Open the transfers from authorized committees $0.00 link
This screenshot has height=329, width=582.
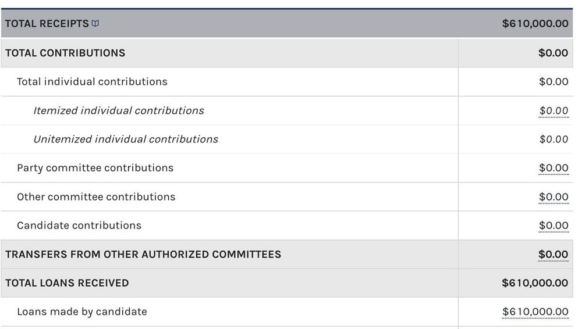(553, 255)
